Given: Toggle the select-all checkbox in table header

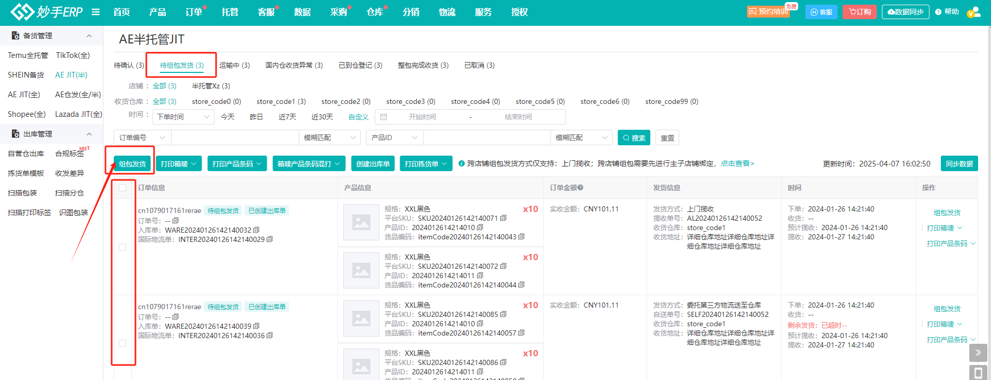Looking at the screenshot, I should tap(123, 188).
